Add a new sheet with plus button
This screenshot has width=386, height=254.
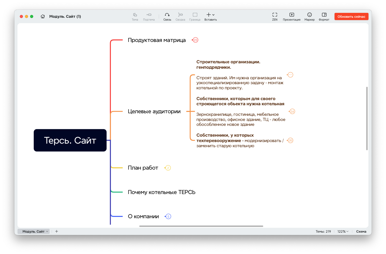pyautogui.click(x=57, y=231)
